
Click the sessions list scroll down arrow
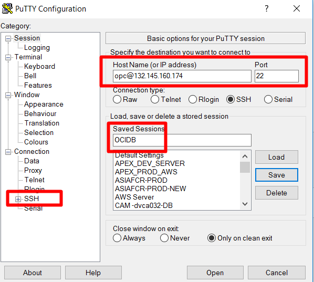pyautogui.click(x=245, y=204)
